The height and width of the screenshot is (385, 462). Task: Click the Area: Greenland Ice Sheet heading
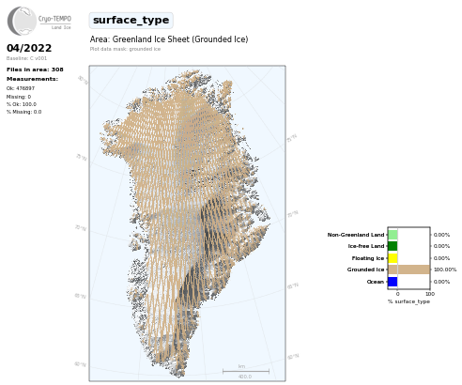(x=169, y=39)
